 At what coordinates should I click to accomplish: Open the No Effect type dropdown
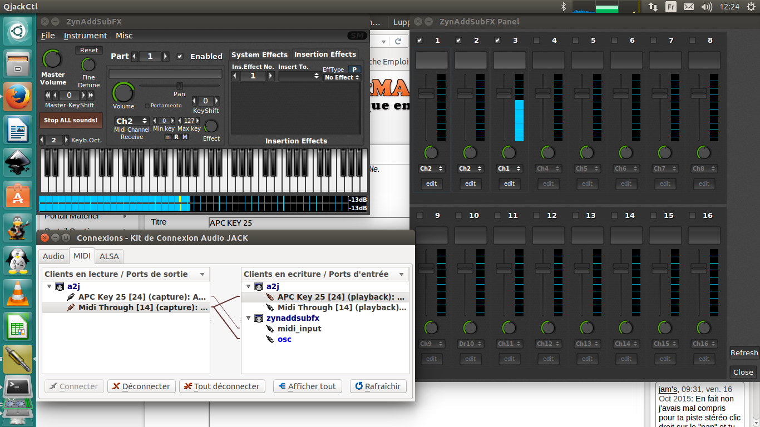[342, 78]
